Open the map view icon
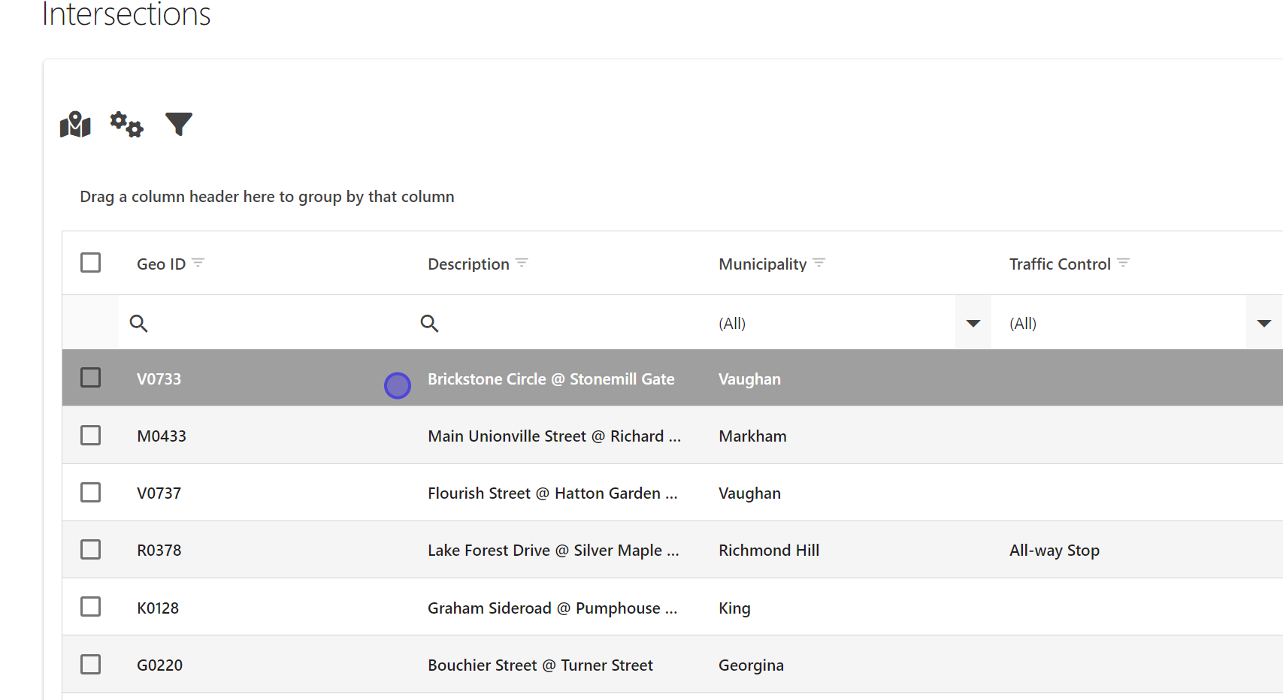 (x=75, y=125)
